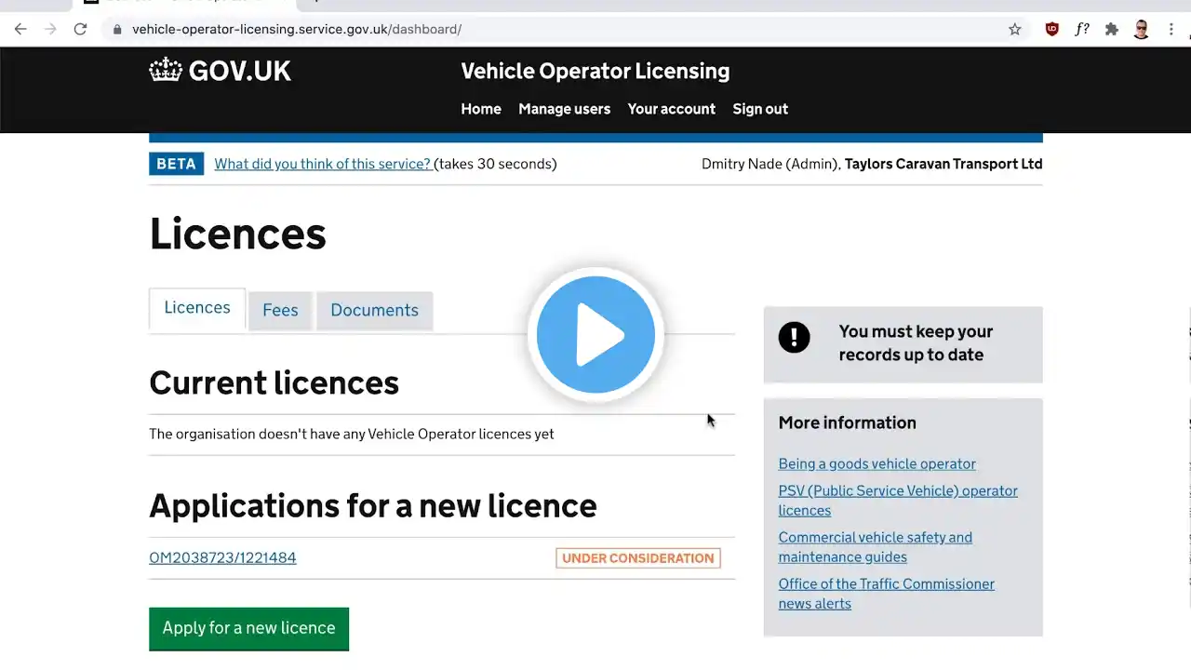Open the browser extensions puzzle icon
The image size is (1191, 670).
coord(1111,29)
